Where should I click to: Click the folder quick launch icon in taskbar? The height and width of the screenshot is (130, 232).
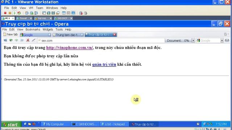[30, 124]
